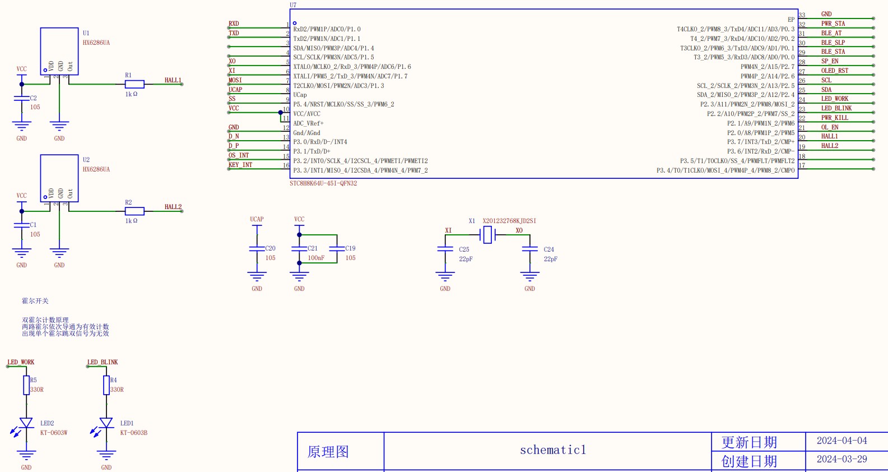Click the LED_WORK label above R5

(x=21, y=362)
